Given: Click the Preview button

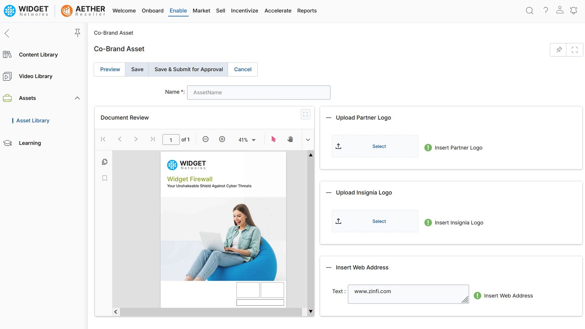Looking at the screenshot, I should [x=110, y=69].
